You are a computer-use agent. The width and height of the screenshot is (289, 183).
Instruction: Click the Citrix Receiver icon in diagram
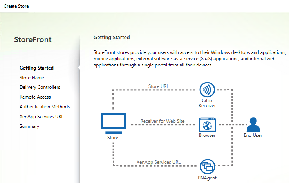[207, 90]
